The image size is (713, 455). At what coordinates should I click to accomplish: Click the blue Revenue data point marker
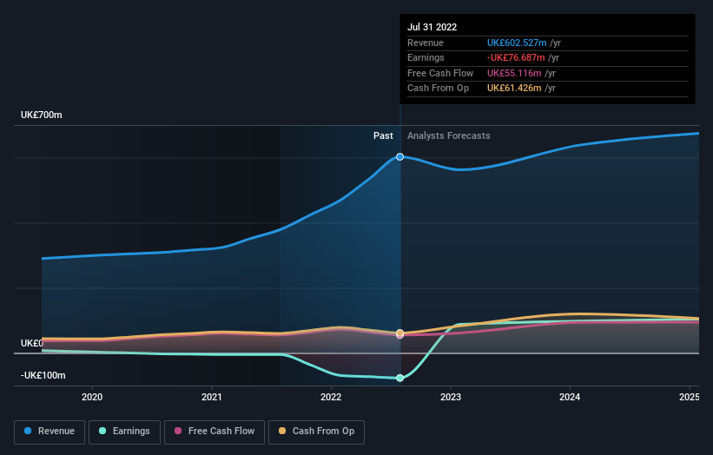399,157
